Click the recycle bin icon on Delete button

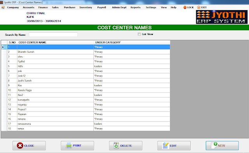(x=116, y=146)
